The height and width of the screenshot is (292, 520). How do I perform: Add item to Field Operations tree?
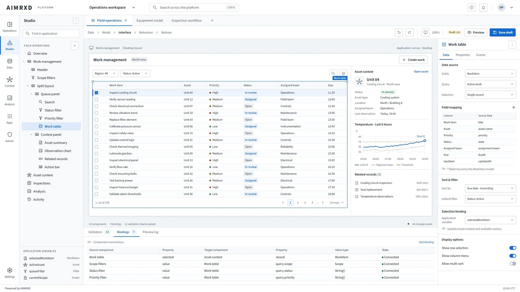click(75, 45)
